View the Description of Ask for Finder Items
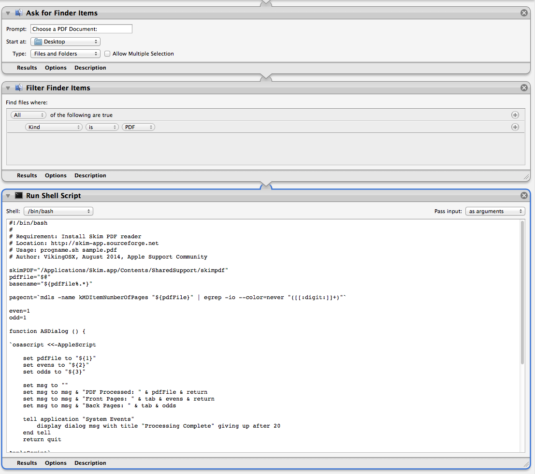Image resolution: width=535 pixels, height=474 pixels. [x=90, y=67]
